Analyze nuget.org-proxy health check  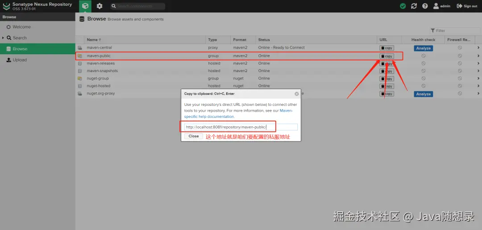point(423,94)
